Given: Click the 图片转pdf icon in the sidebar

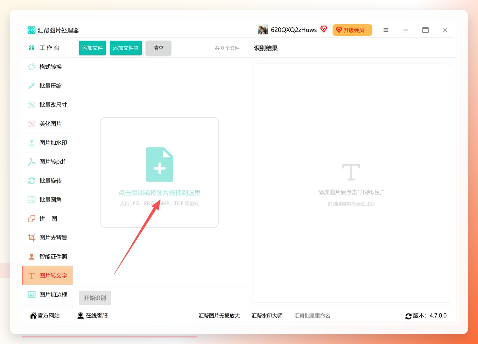Looking at the screenshot, I should click(31, 161).
